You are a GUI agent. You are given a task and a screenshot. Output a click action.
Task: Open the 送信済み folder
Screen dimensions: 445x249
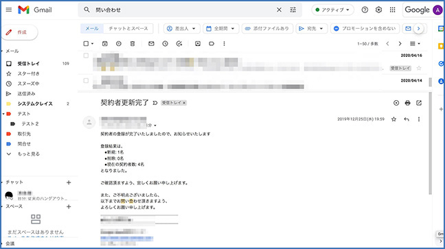(x=26, y=93)
